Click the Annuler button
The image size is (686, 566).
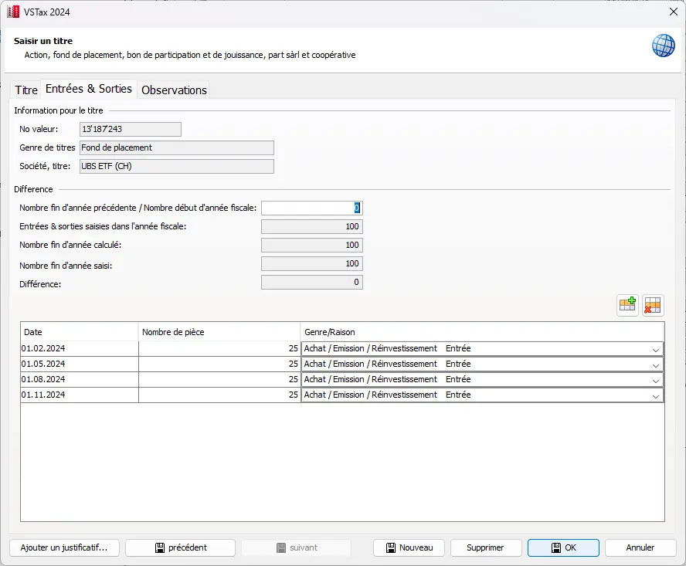pyautogui.click(x=640, y=547)
